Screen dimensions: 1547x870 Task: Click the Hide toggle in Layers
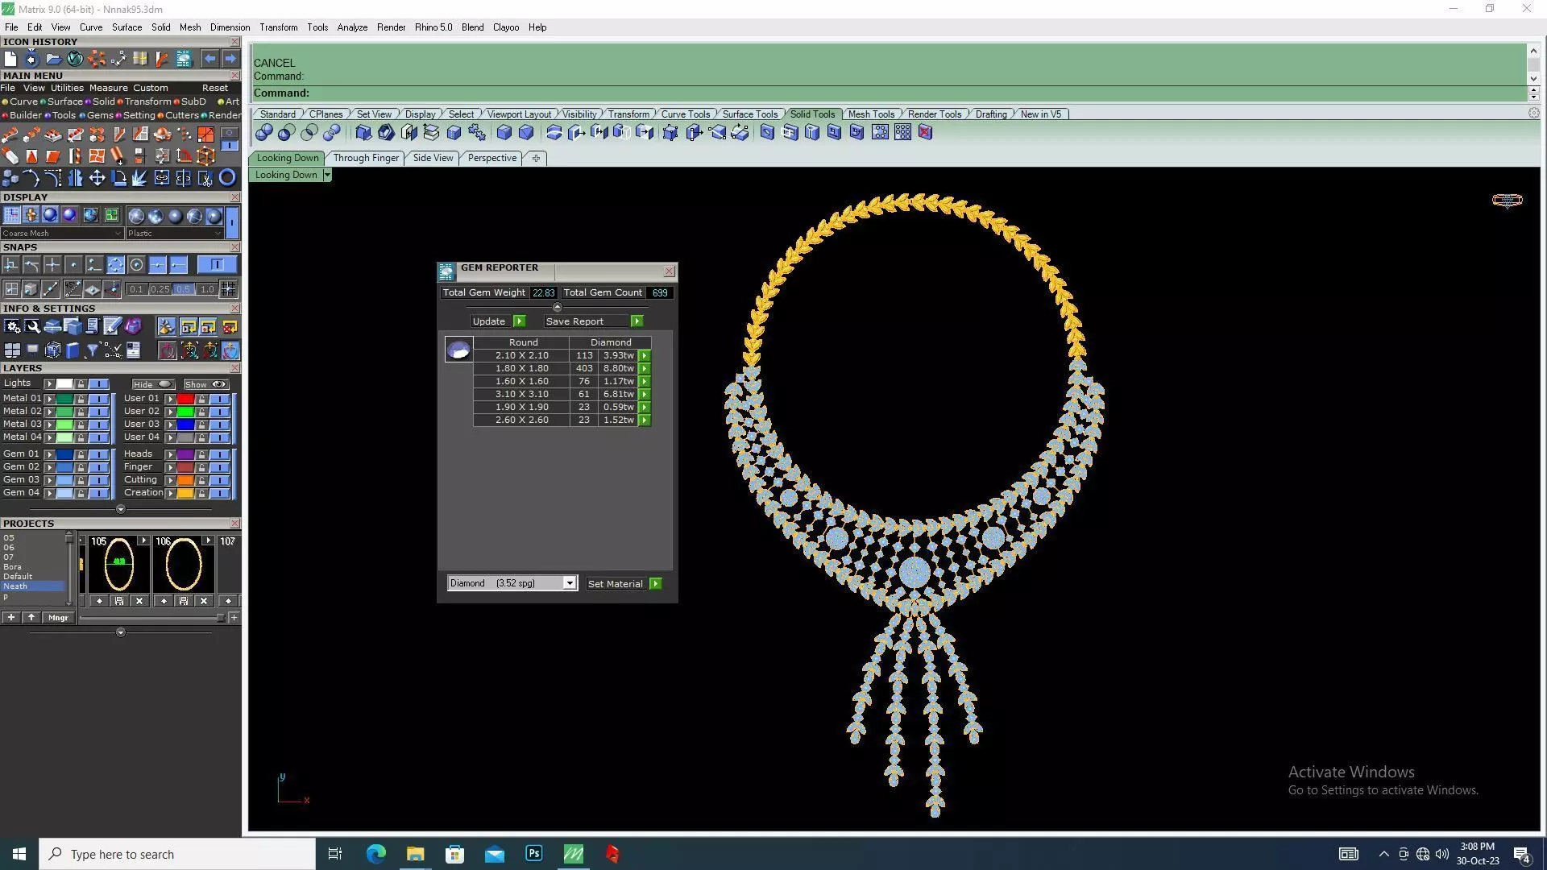153,384
